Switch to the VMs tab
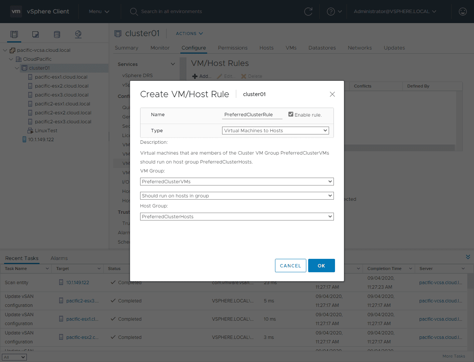The height and width of the screenshot is (362, 474). [x=291, y=48]
